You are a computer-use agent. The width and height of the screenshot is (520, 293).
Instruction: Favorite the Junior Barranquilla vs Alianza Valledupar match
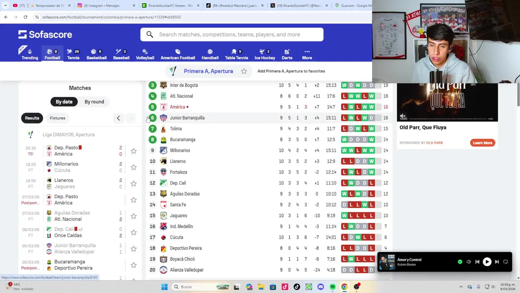[x=133, y=249]
